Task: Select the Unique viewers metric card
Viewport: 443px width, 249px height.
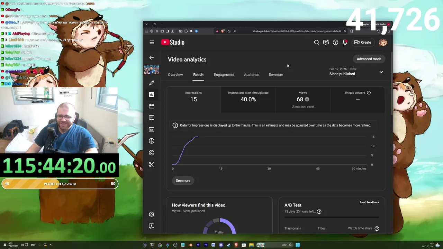Action: (358, 100)
